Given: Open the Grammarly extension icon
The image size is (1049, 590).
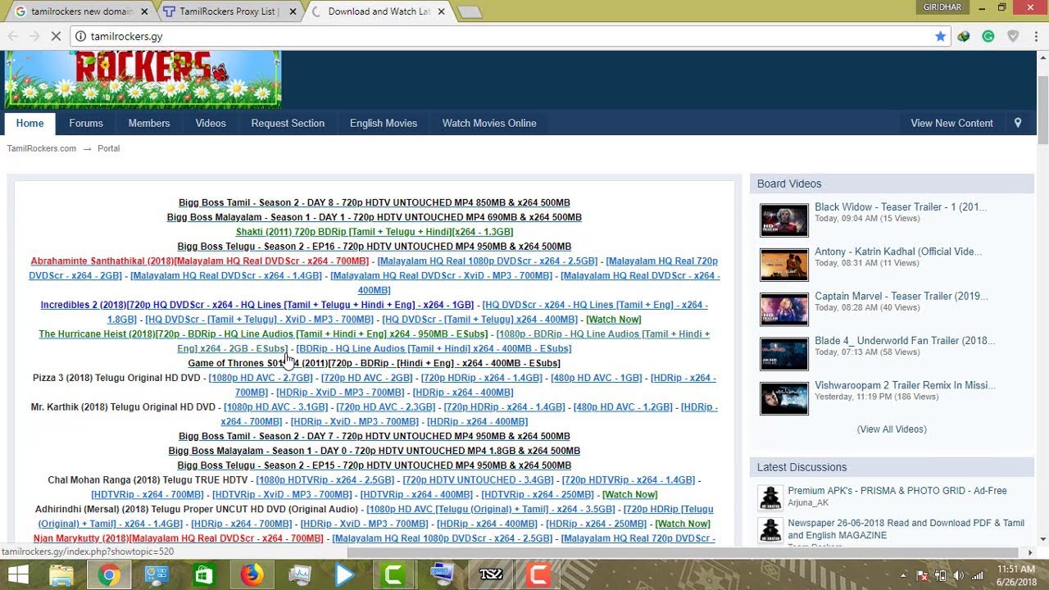Looking at the screenshot, I should click(x=988, y=36).
